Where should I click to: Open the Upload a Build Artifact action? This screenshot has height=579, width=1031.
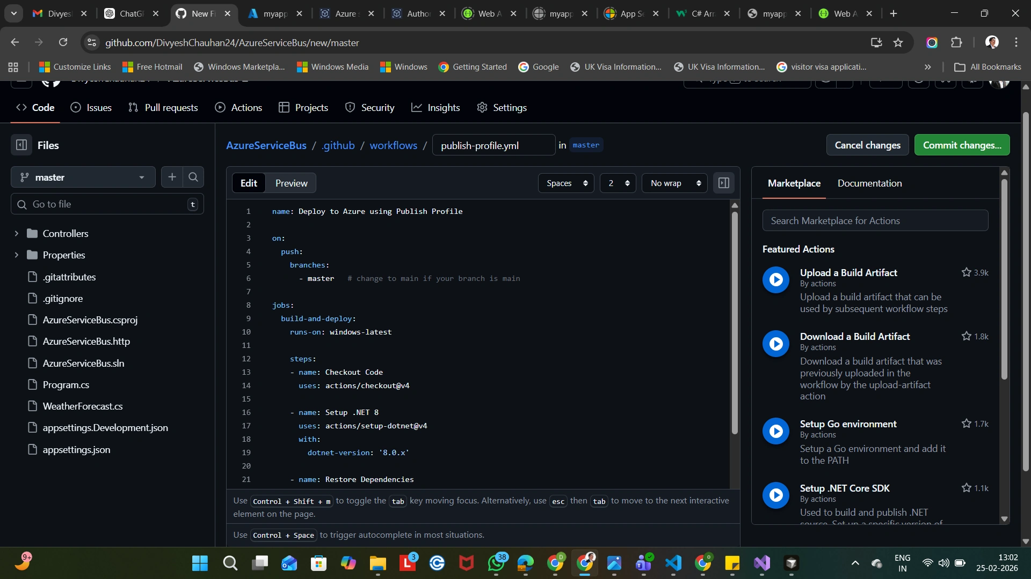click(848, 272)
